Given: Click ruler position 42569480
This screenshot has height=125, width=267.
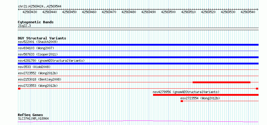Looking at the screenshot, I should tap(129, 12).
